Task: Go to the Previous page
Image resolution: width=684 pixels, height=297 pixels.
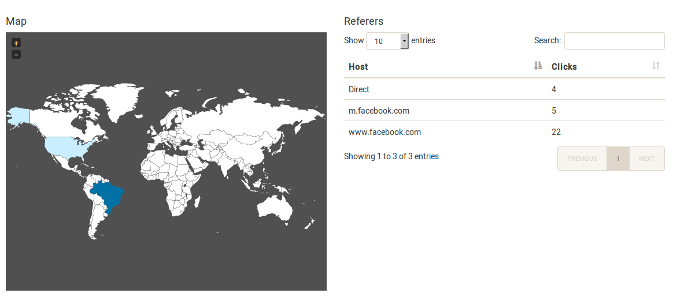Action: coord(582,159)
